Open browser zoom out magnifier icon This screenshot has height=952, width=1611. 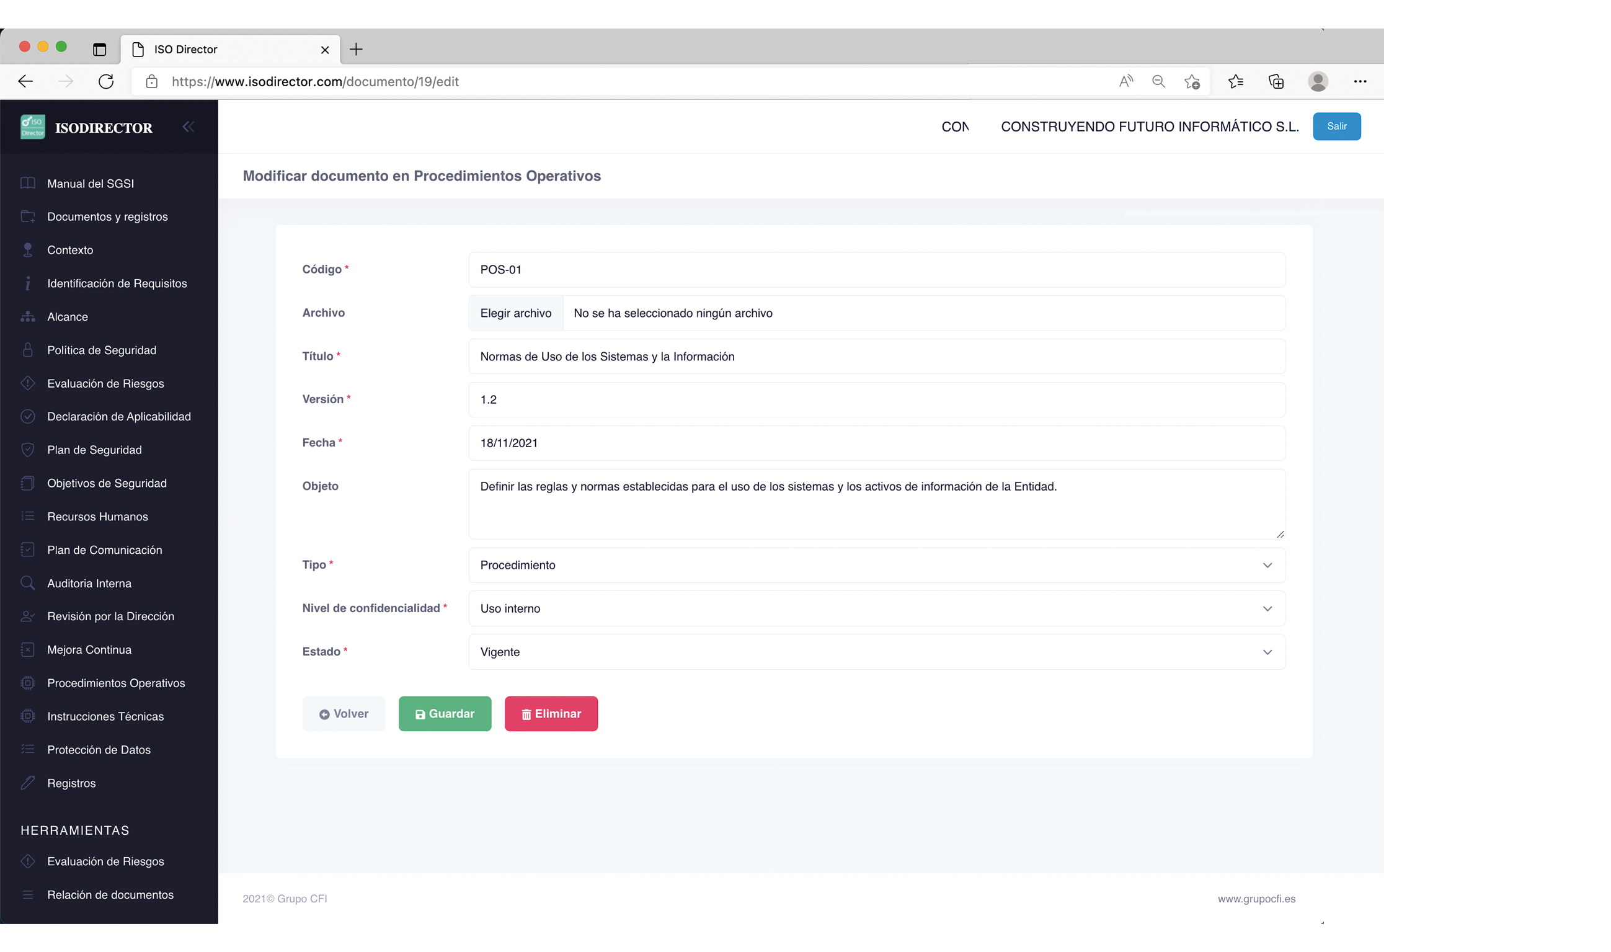tap(1158, 81)
